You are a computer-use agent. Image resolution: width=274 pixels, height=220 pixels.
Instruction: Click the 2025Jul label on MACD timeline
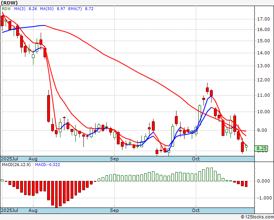10,210
